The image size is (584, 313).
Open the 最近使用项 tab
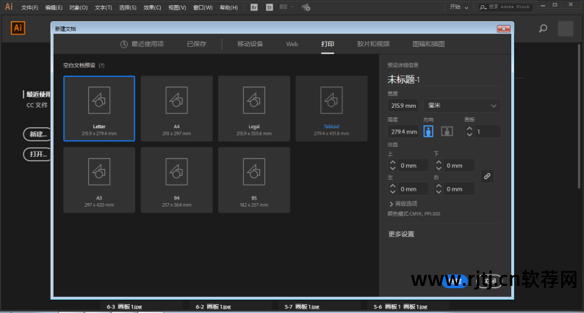pos(142,44)
